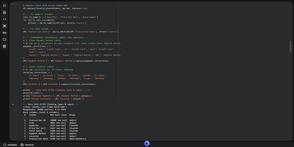Click the 'Price Per Unit' output row
The height and width of the screenshot is (147, 294).
tap(51, 128)
